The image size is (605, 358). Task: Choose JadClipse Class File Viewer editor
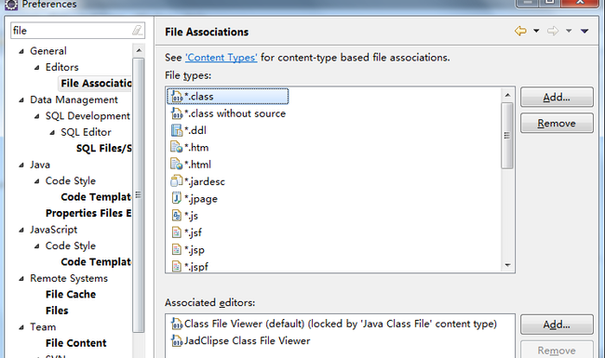(241, 340)
